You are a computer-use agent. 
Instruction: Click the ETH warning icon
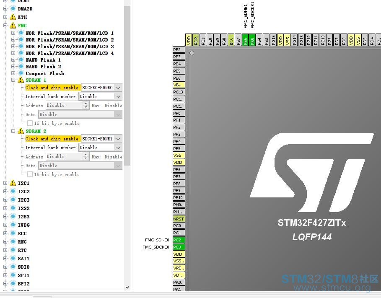[x=13, y=17]
